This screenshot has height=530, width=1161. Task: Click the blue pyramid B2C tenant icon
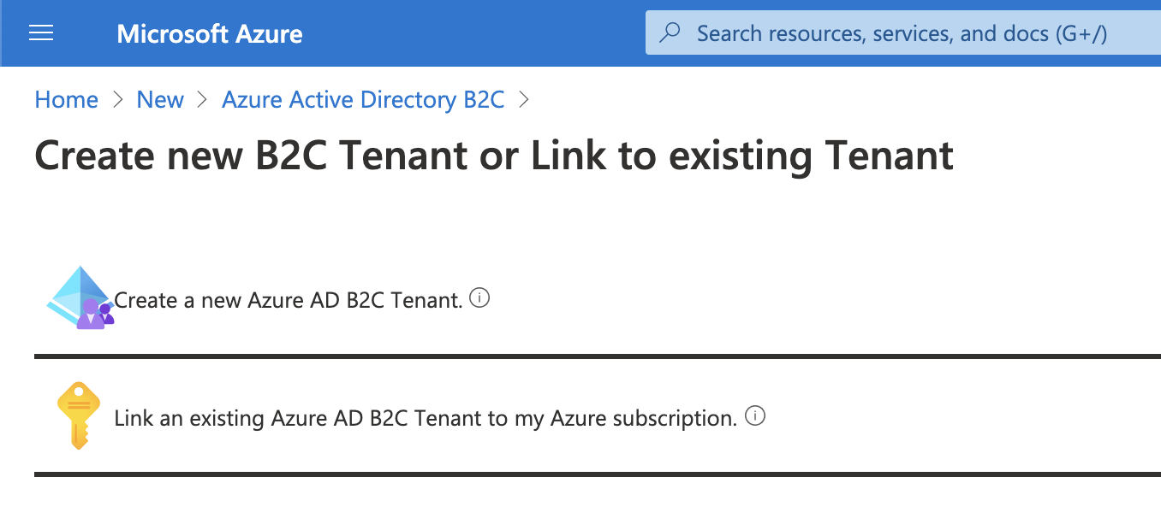pyautogui.click(x=80, y=297)
